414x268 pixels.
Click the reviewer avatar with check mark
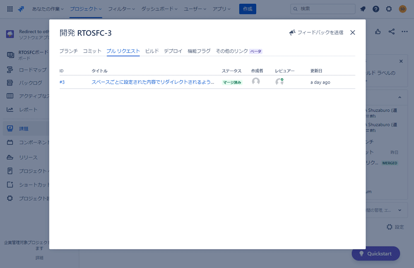point(279,81)
